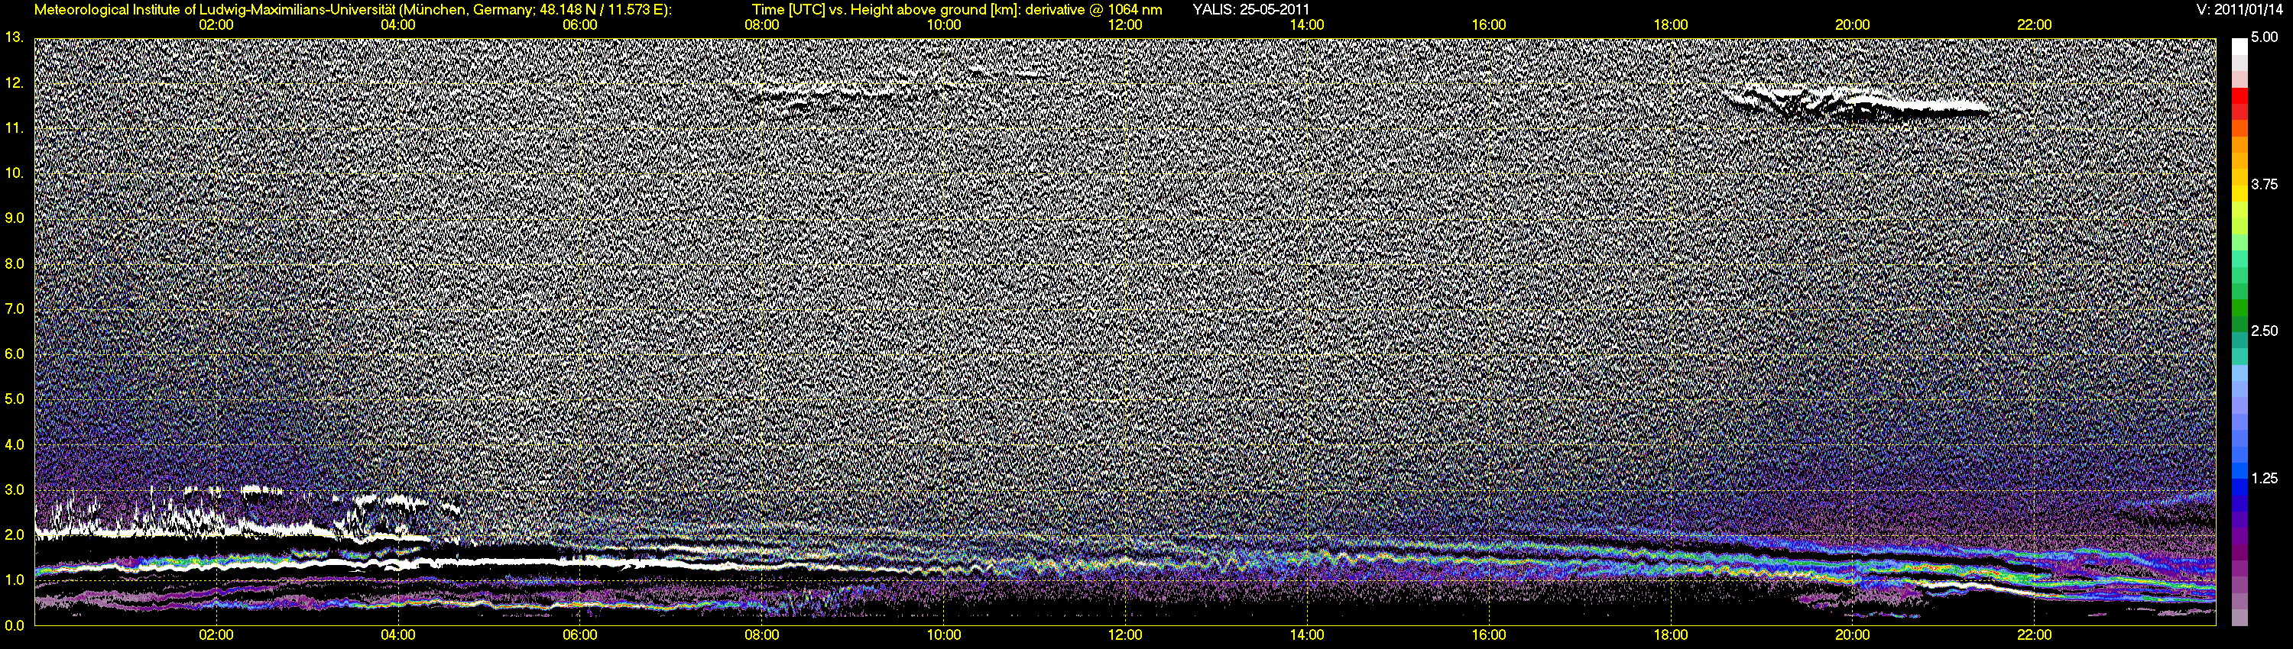2293x649 pixels.
Task: Click the 2.50 color scale label
Action: pyautogui.click(x=2264, y=331)
